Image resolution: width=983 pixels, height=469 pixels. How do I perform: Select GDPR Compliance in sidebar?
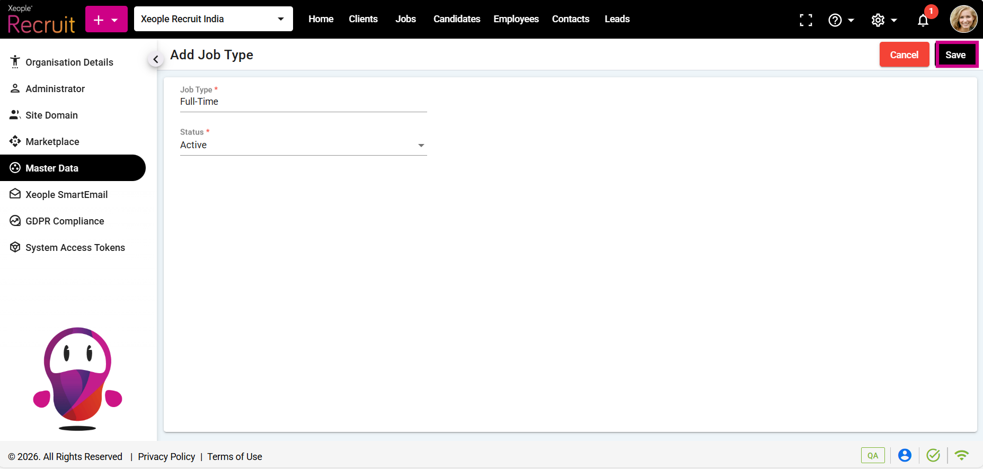click(x=65, y=221)
